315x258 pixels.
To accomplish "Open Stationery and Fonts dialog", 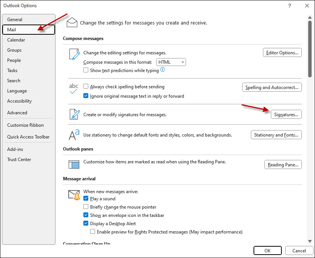I will [x=276, y=135].
